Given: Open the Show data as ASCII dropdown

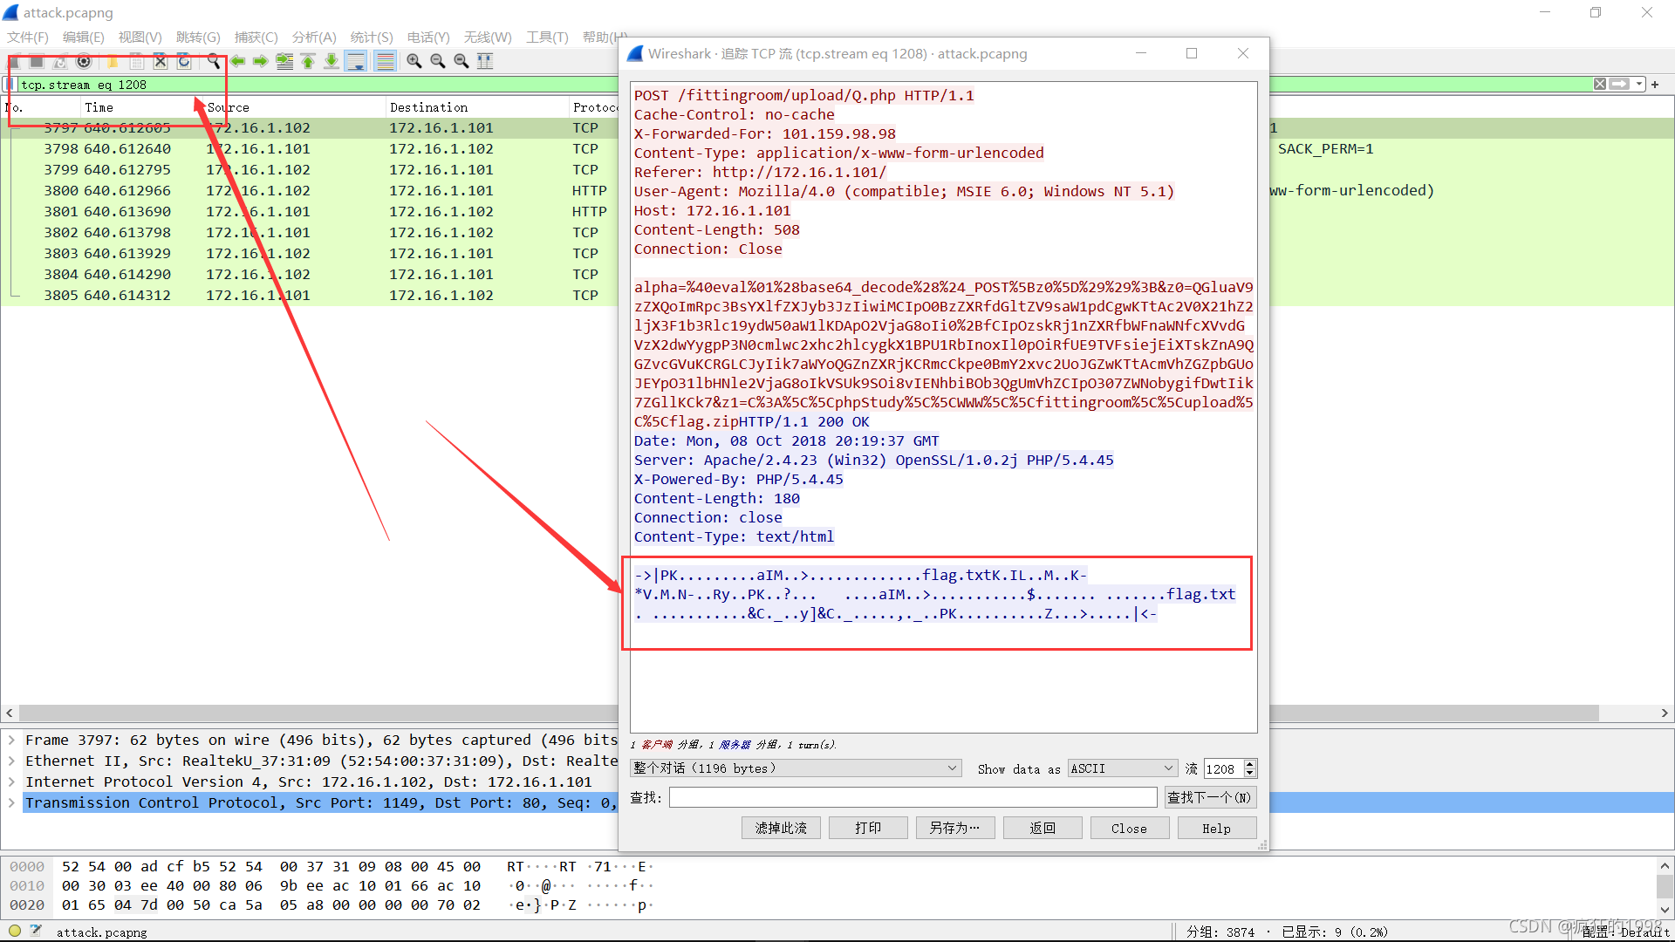Looking at the screenshot, I should pos(1124,768).
